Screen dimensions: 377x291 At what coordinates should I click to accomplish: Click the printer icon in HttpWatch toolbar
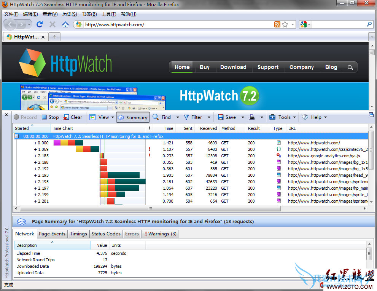click(x=252, y=117)
